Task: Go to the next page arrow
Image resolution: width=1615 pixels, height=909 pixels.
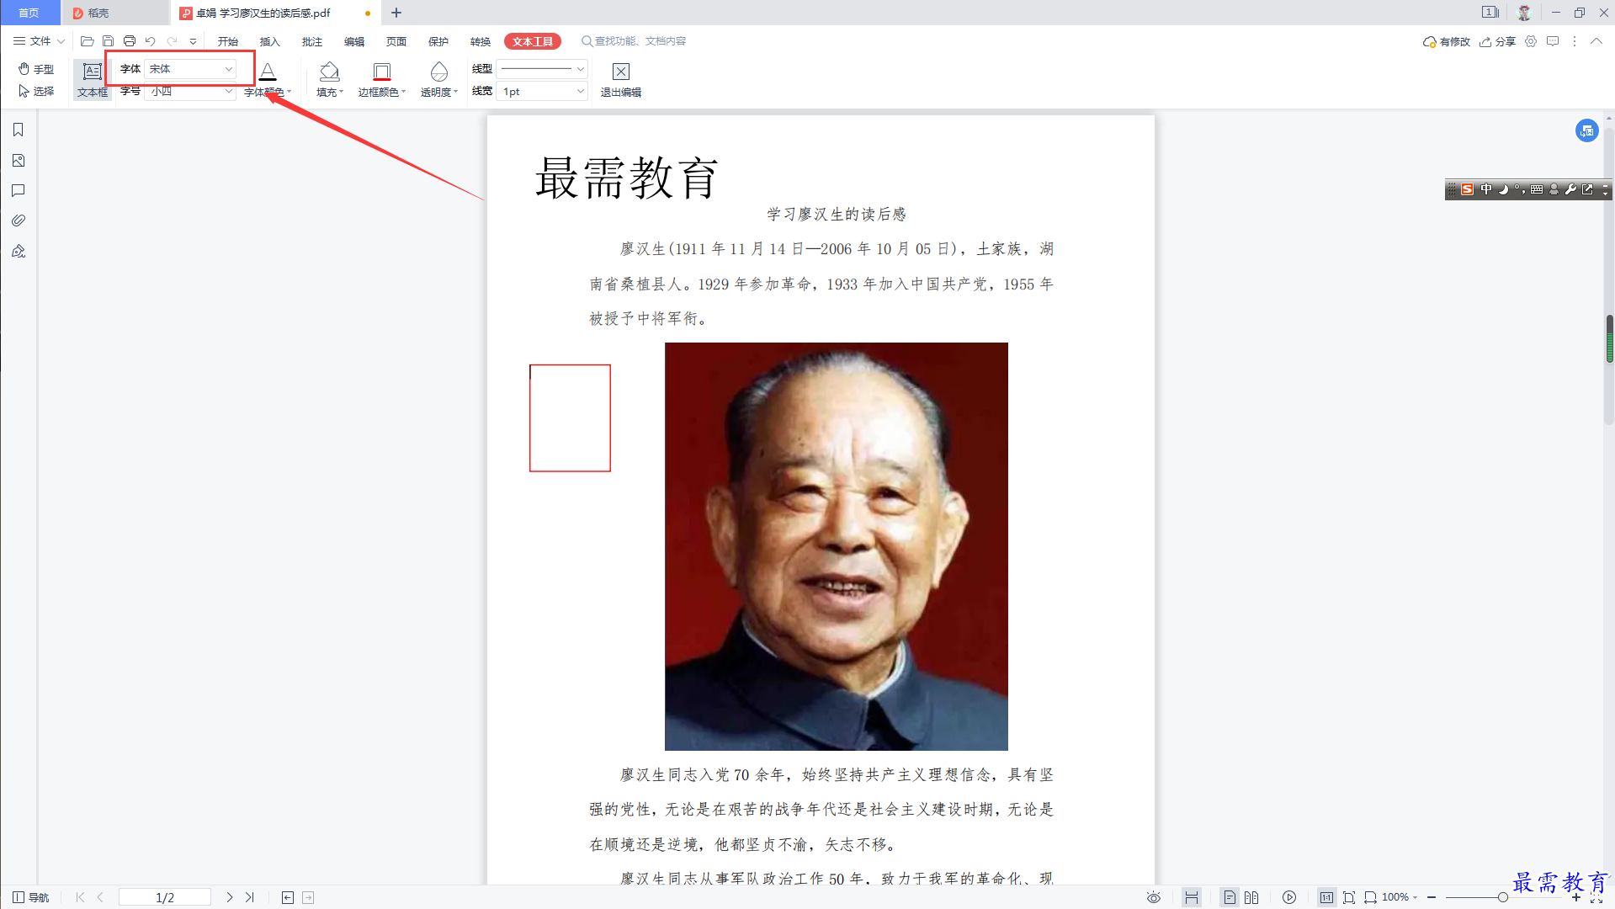Action: 229,897
